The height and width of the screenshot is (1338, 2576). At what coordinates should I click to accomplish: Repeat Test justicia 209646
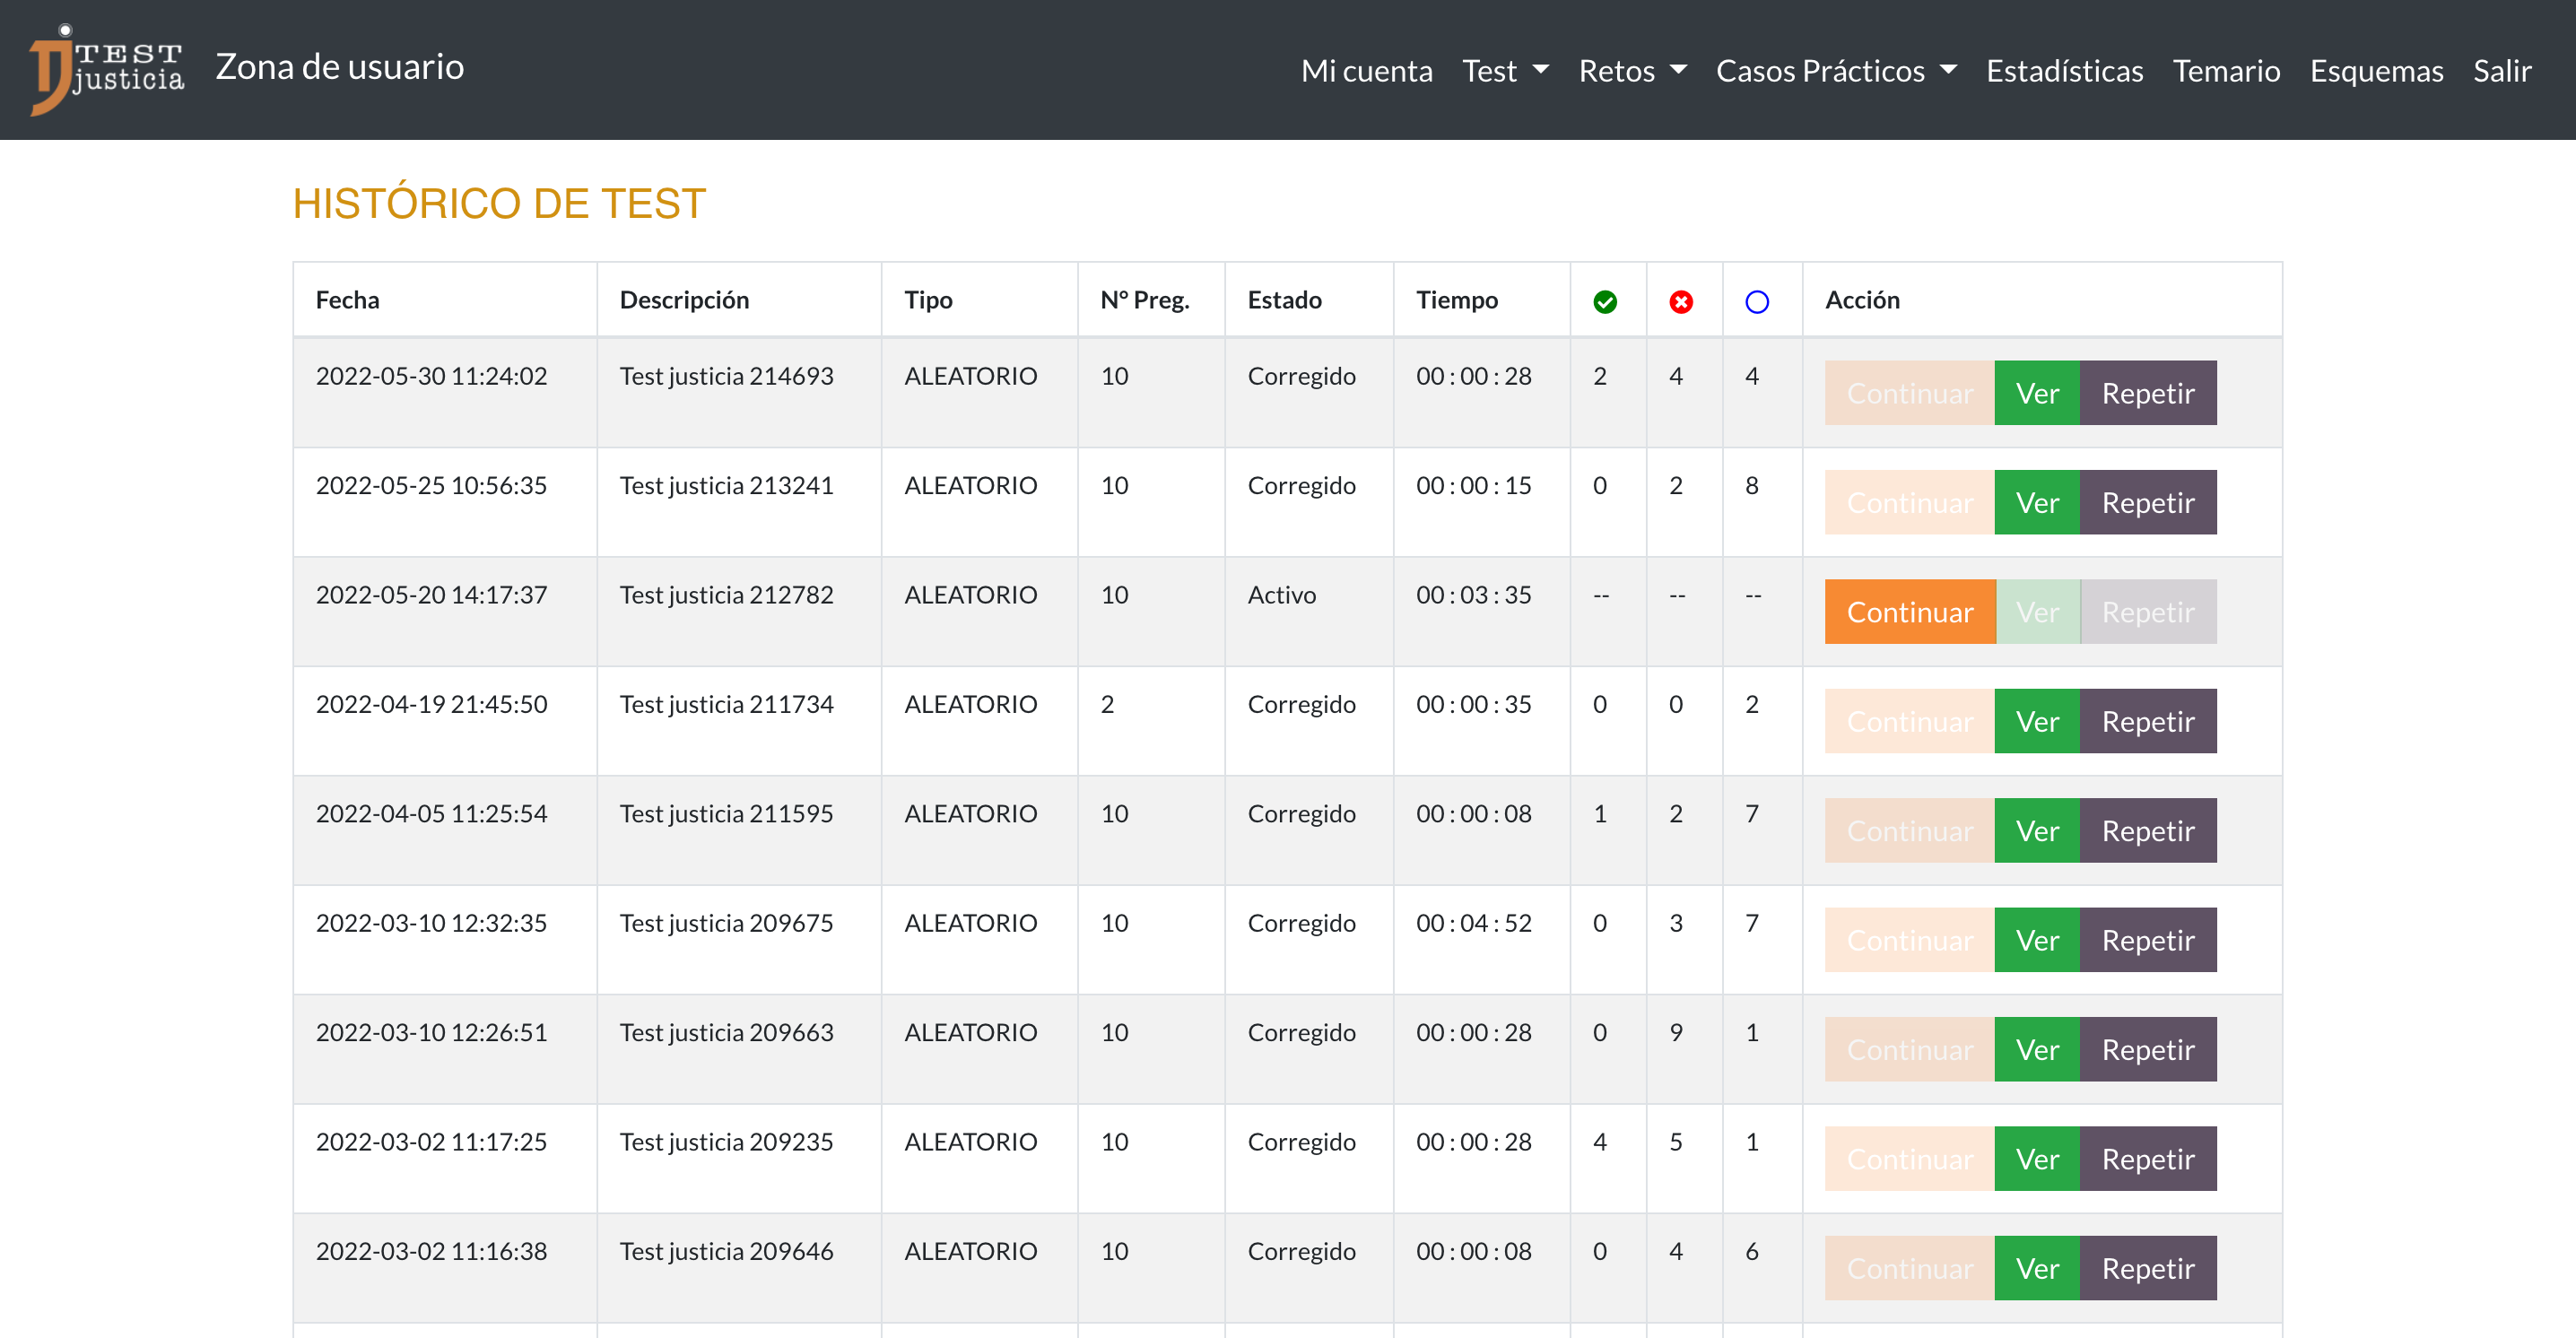tap(2148, 1268)
